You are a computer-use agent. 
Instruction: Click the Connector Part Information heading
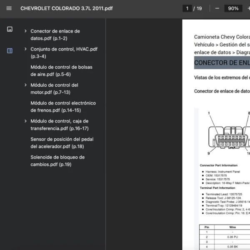click(x=219, y=165)
